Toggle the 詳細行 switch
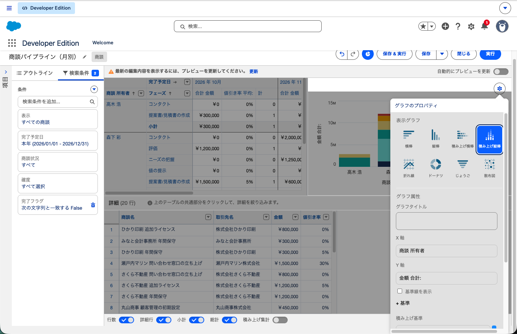This screenshot has height=334, width=517. click(164, 320)
